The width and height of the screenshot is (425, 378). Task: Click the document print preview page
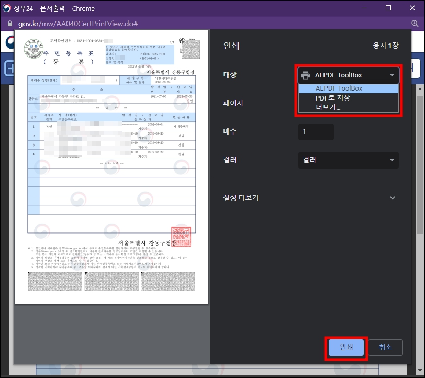point(111,167)
